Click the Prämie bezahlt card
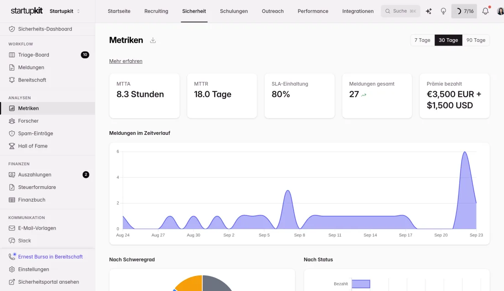This screenshot has width=504, height=291. (455, 96)
